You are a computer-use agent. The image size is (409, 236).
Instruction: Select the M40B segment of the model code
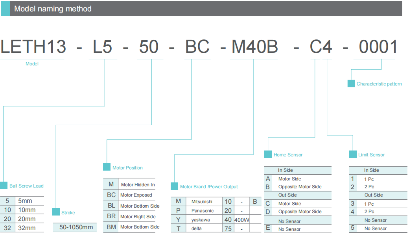tap(254, 47)
